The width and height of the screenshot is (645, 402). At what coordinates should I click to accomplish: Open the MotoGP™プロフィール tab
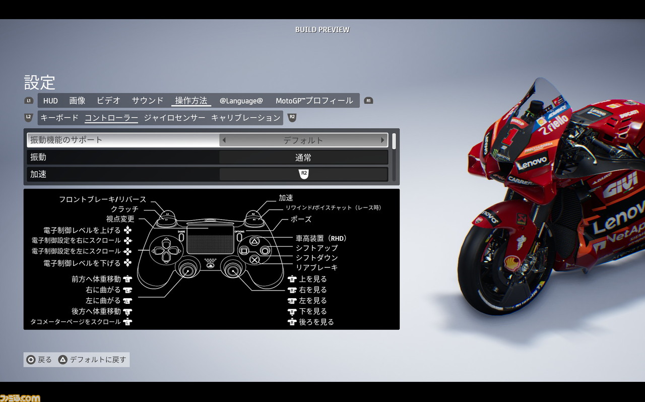coord(314,101)
